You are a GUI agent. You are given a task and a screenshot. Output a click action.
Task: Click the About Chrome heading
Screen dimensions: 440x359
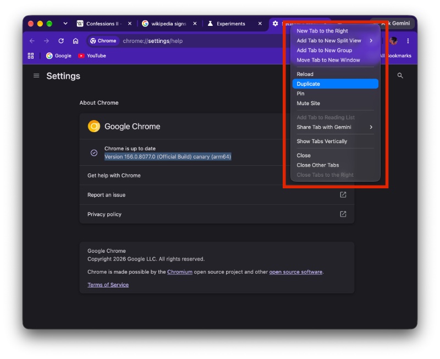99,103
